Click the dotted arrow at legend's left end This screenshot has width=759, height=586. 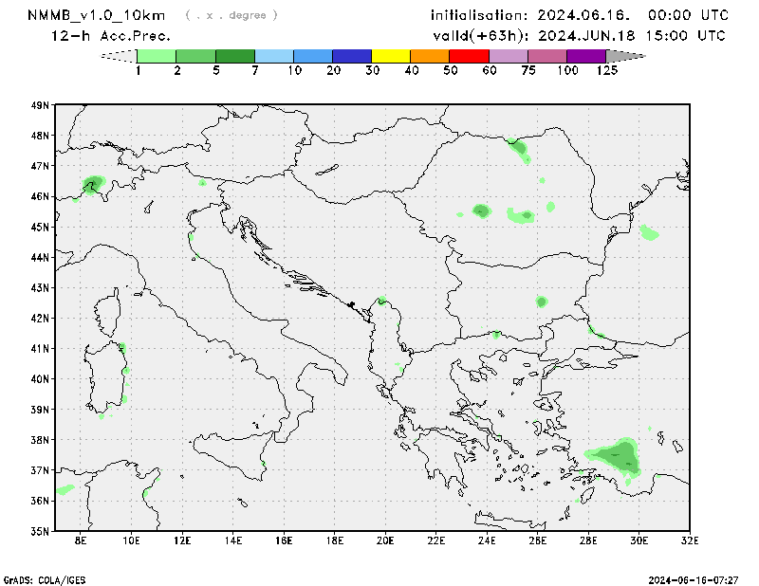coord(119,56)
